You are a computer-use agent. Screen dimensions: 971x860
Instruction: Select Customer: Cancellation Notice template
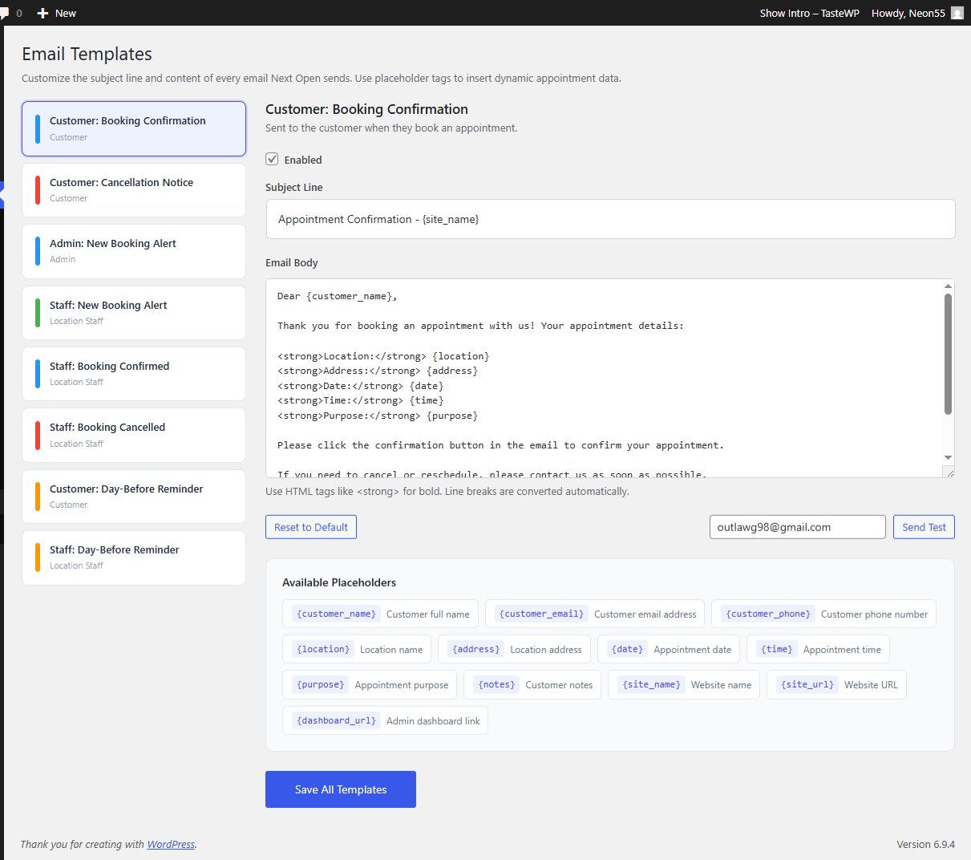point(134,190)
